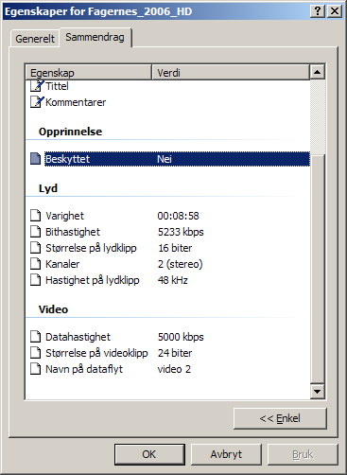
Task: Click the edit icon beside Kommentarer
Action: 37,102
